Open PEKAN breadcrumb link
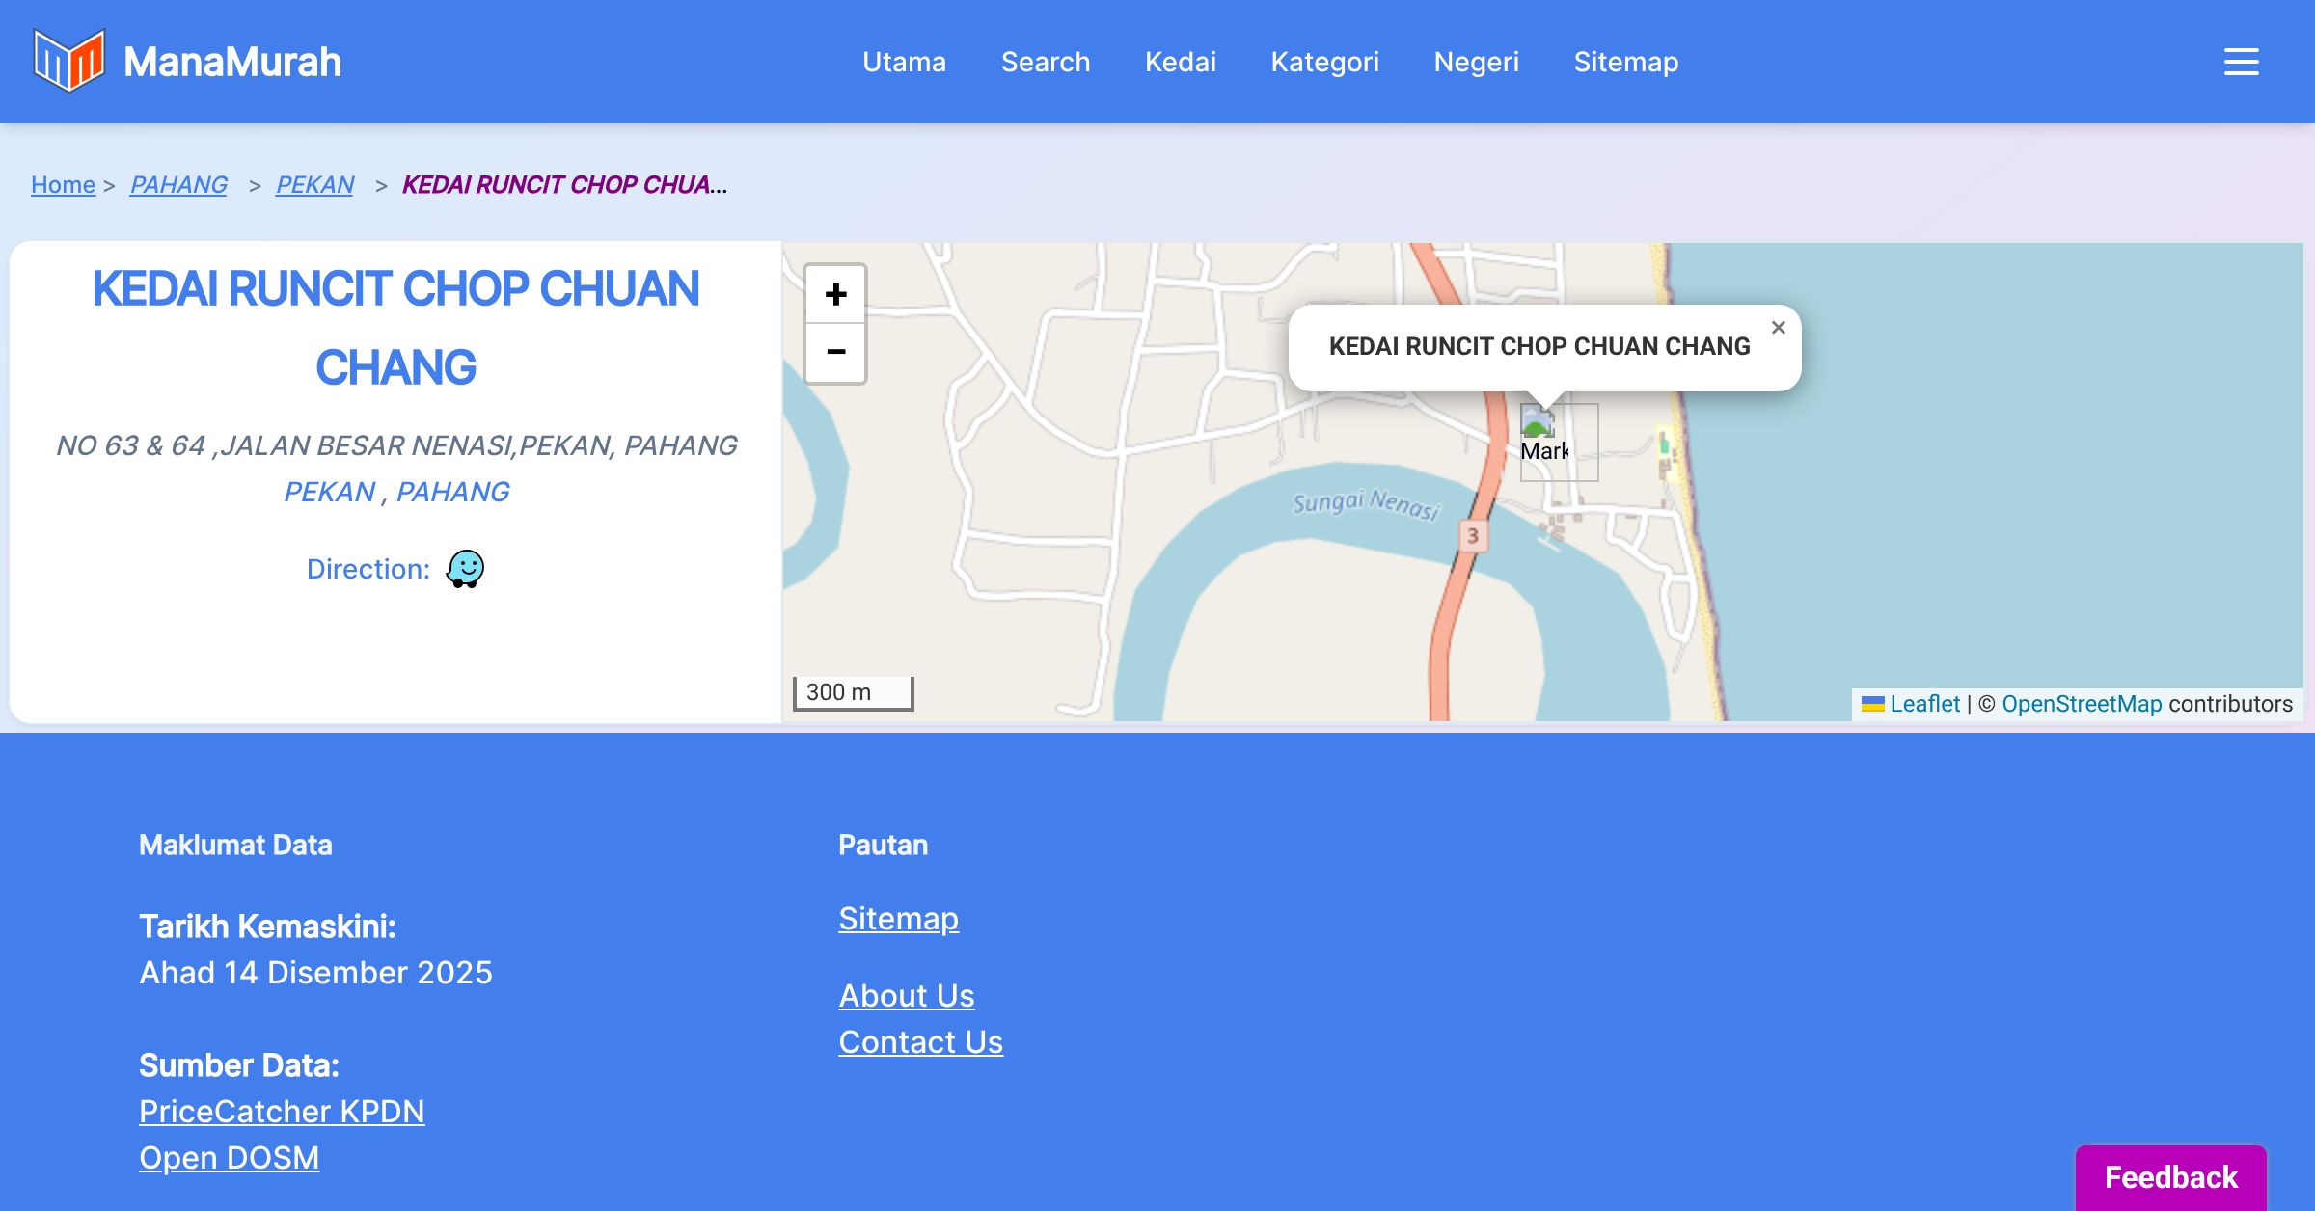The width and height of the screenshot is (2315, 1211). click(x=314, y=184)
